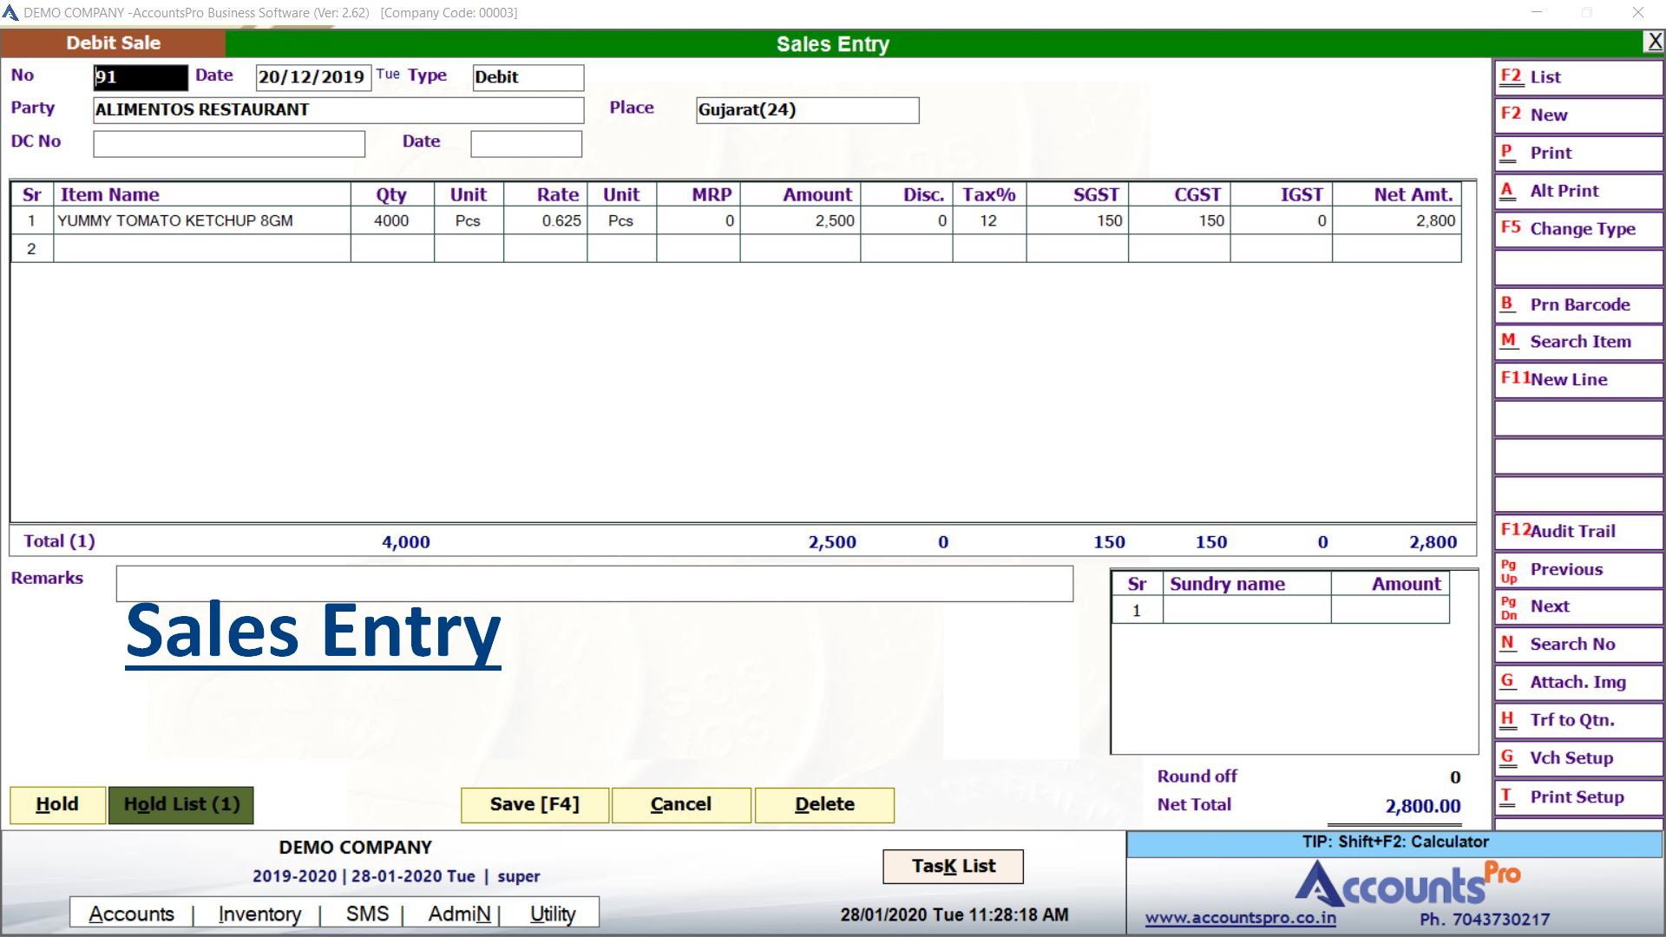Open the Task List button

coord(953,866)
